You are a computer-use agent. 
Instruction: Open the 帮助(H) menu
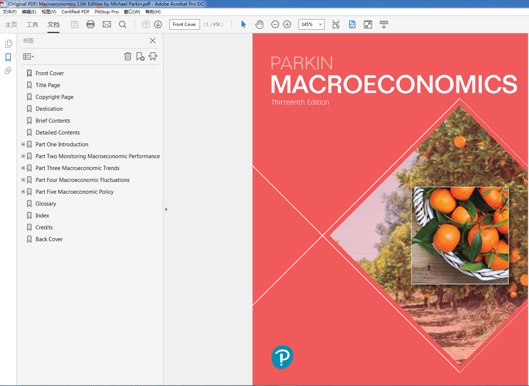153,12
